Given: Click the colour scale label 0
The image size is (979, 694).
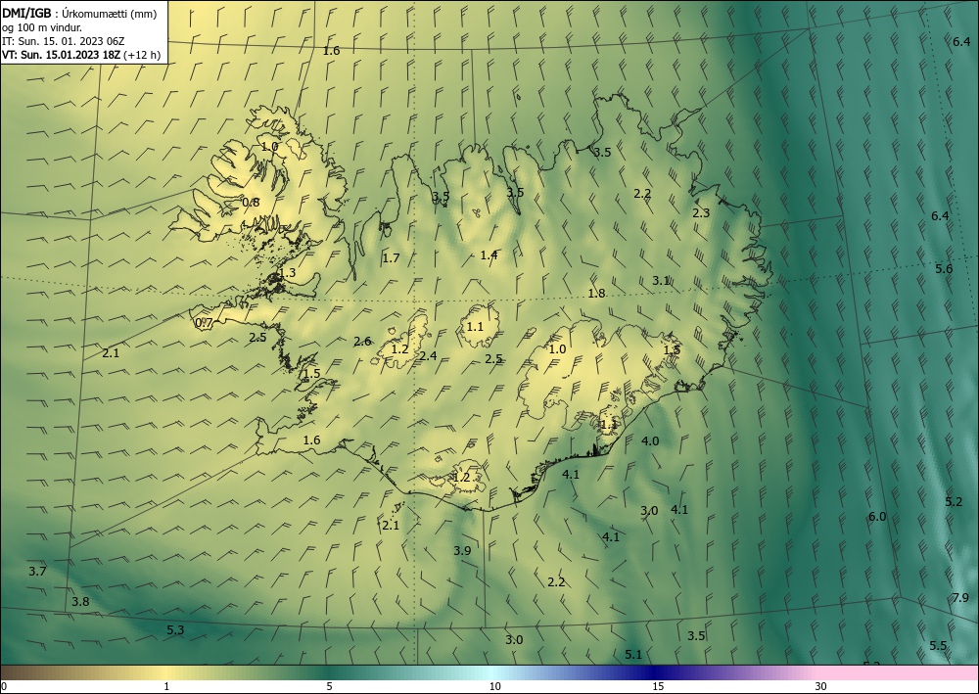Looking at the screenshot, I should (x=4, y=687).
